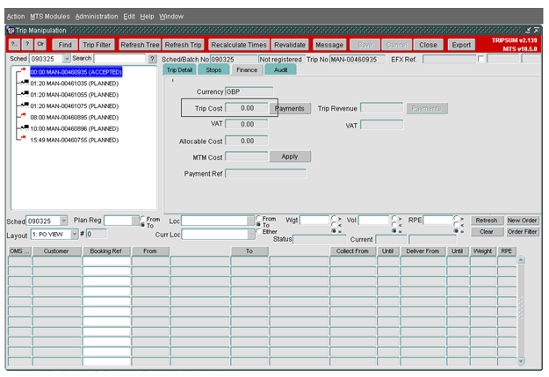Open the Plan Reg dropdown
The image size is (549, 377).
pos(135,221)
